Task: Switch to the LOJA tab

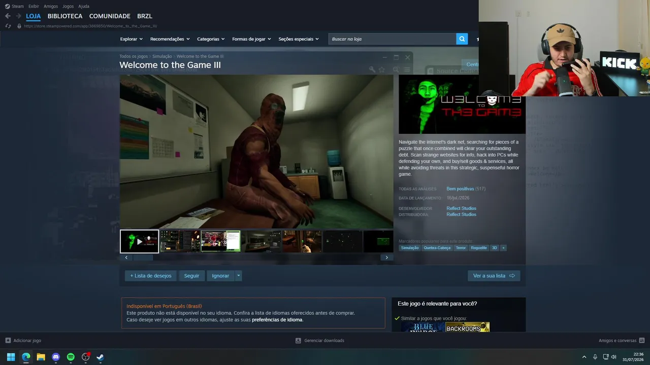Action: click(x=34, y=16)
